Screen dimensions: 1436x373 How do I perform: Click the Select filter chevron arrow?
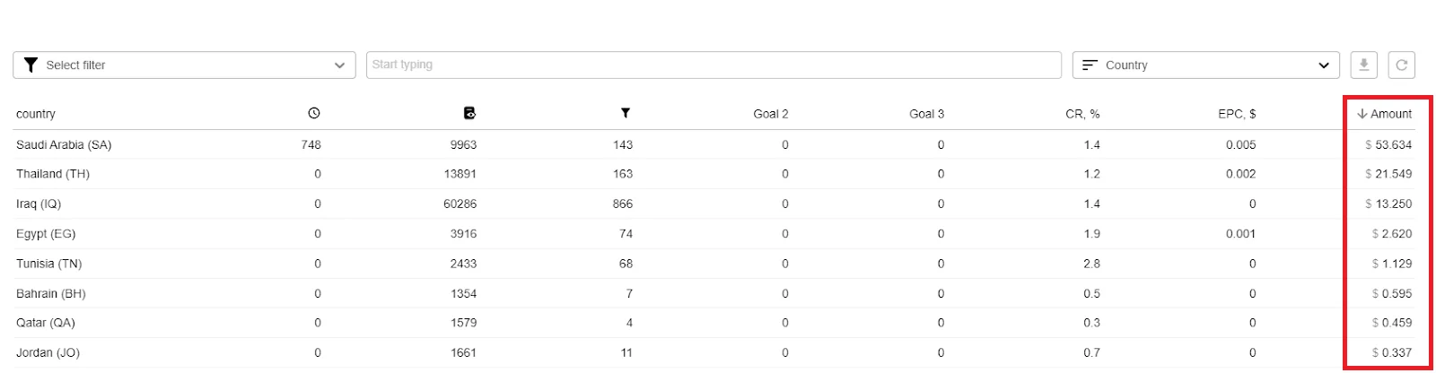pos(339,65)
